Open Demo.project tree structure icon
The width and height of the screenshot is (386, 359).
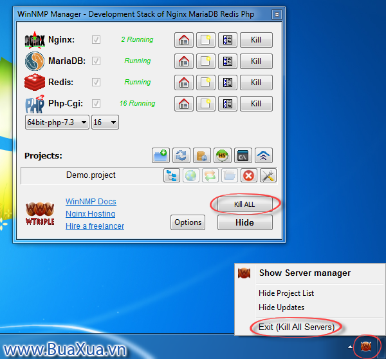(x=172, y=175)
